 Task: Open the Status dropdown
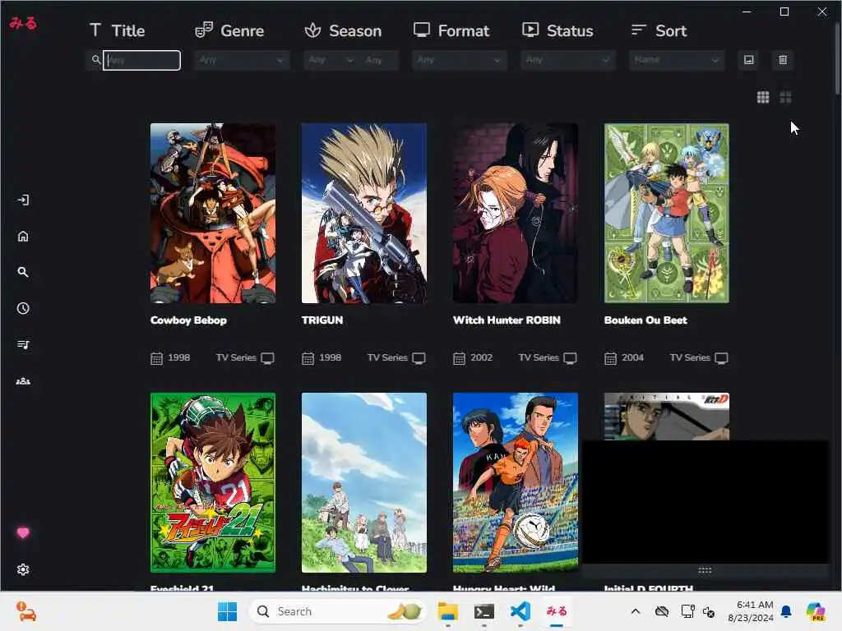pos(567,60)
